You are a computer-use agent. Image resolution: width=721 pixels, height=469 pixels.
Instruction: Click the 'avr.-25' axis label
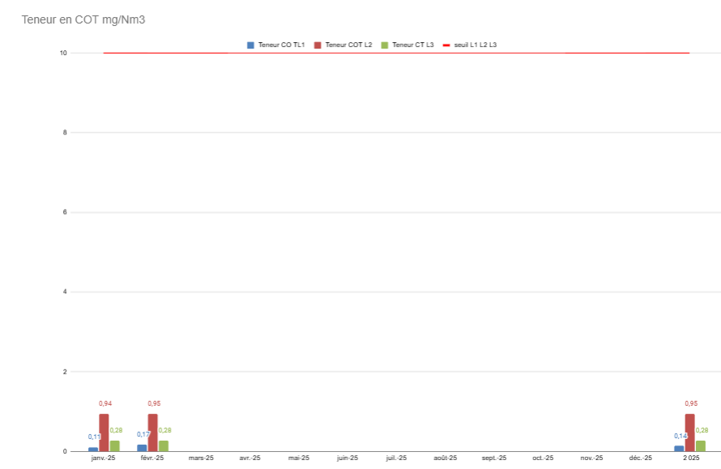coord(250,458)
